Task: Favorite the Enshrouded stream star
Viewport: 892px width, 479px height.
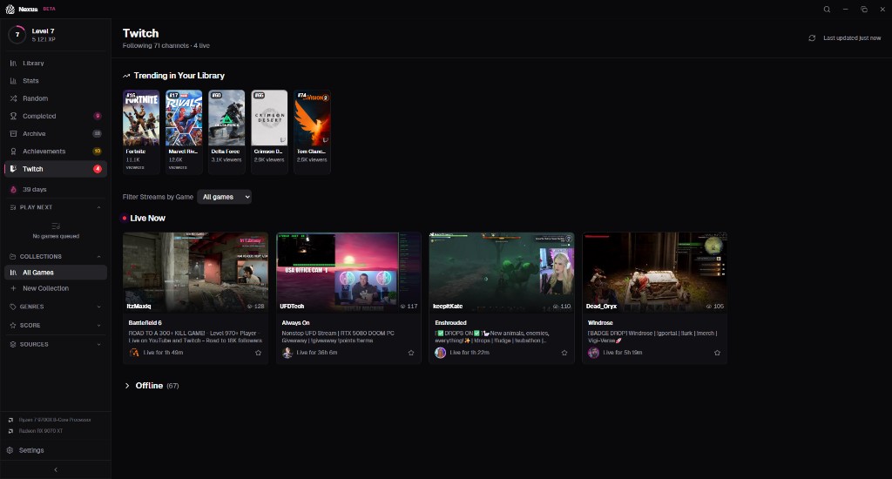Action: coord(564,353)
